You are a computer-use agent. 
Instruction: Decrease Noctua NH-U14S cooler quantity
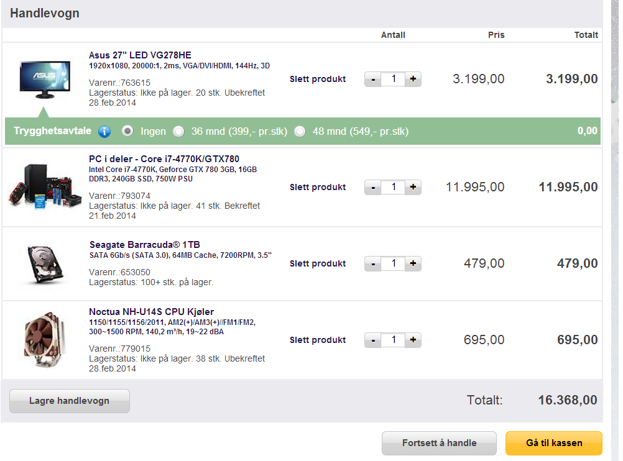(x=372, y=340)
